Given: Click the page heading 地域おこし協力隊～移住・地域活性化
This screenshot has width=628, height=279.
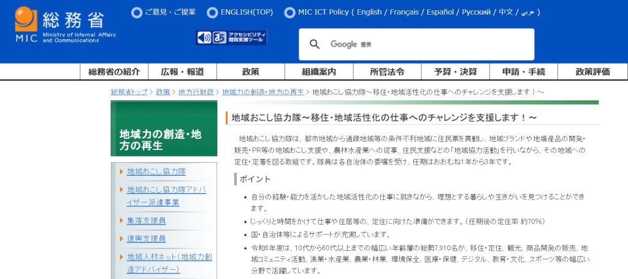Looking at the screenshot, I should tap(384, 118).
